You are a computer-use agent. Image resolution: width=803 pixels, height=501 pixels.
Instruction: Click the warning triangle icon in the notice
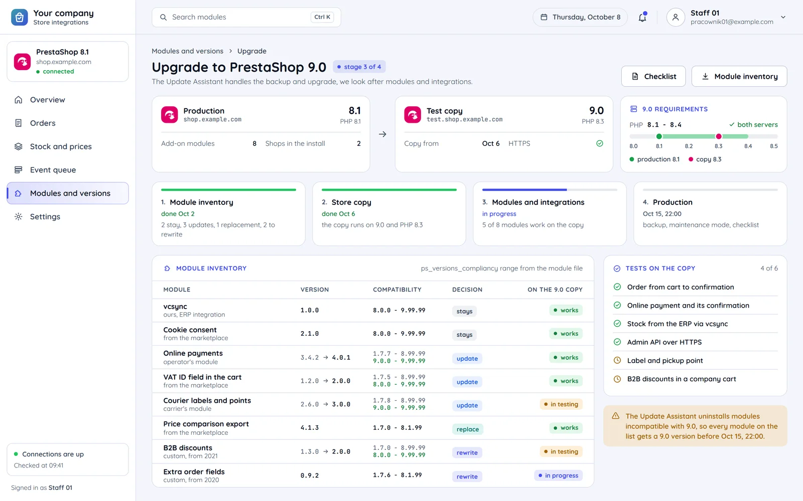click(x=616, y=416)
